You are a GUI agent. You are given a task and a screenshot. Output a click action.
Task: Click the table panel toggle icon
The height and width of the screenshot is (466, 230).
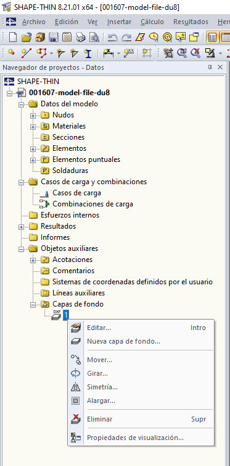pos(225,37)
